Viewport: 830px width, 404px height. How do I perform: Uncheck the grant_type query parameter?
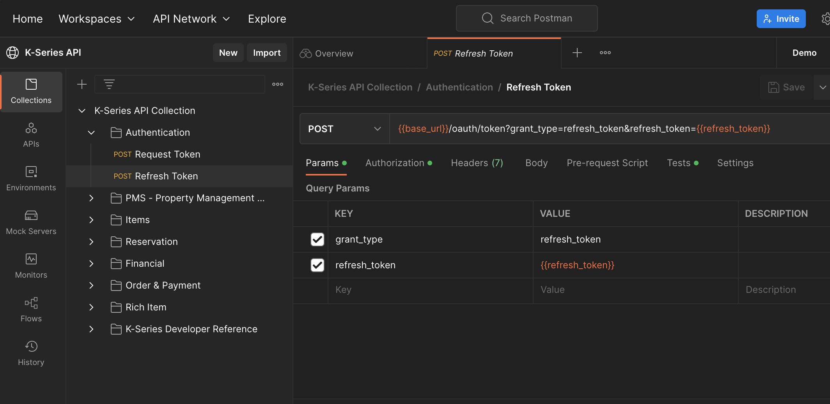[317, 239]
